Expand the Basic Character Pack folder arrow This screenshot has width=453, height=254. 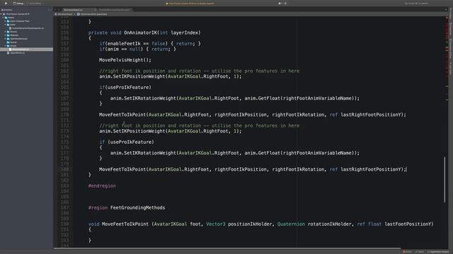(x=5, y=21)
